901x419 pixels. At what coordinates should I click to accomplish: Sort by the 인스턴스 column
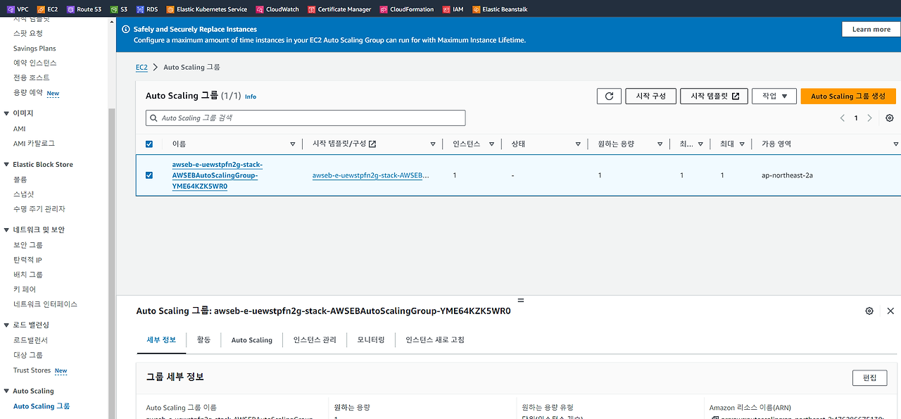click(x=491, y=144)
